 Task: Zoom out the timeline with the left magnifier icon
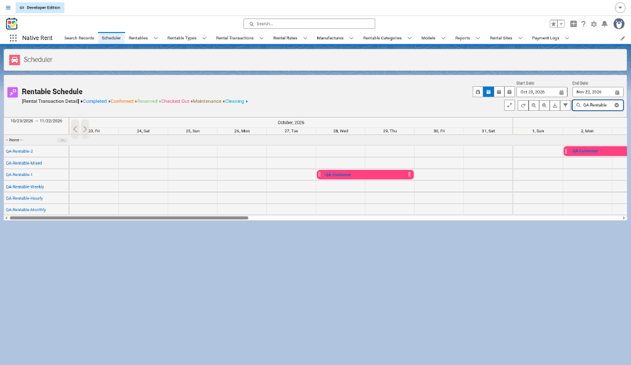pyautogui.click(x=534, y=105)
